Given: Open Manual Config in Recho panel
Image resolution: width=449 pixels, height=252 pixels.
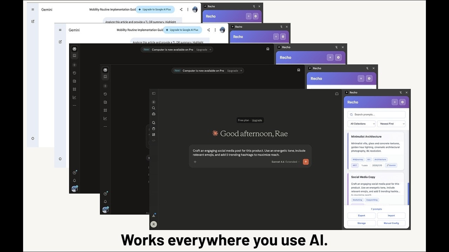Looking at the screenshot, I should click(391, 223).
